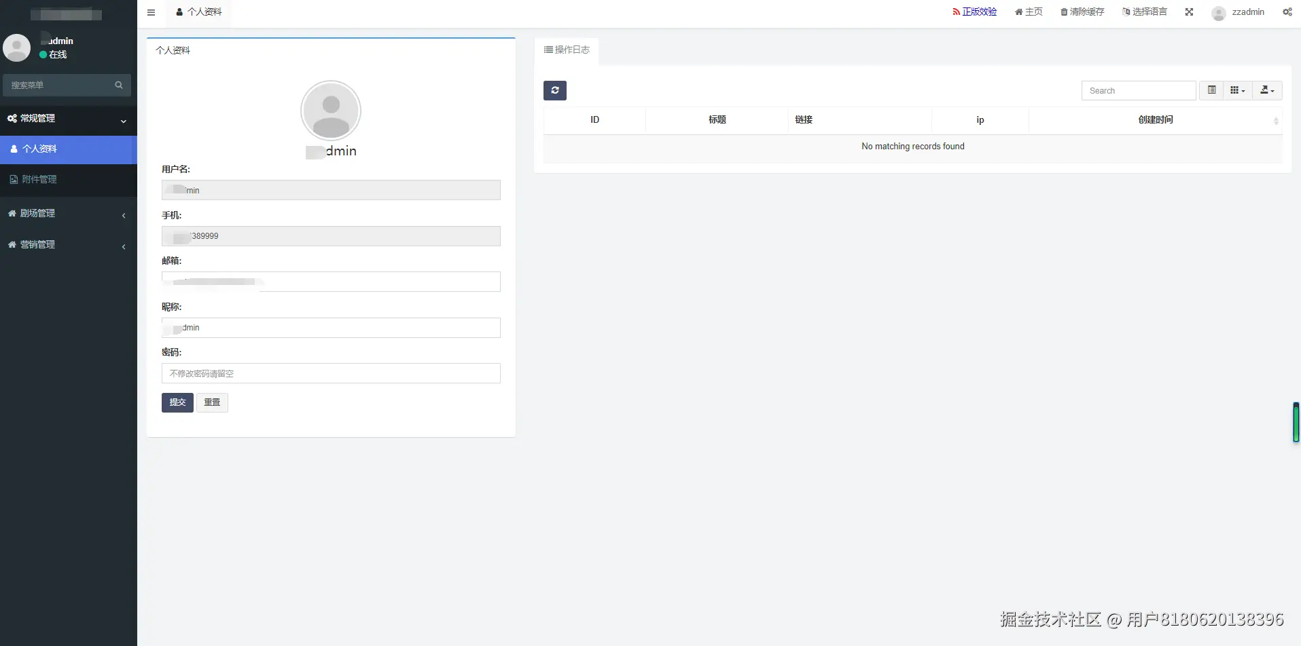This screenshot has height=646, width=1301.
Task: Click 清除缓存 to clear cache
Action: [x=1082, y=12]
